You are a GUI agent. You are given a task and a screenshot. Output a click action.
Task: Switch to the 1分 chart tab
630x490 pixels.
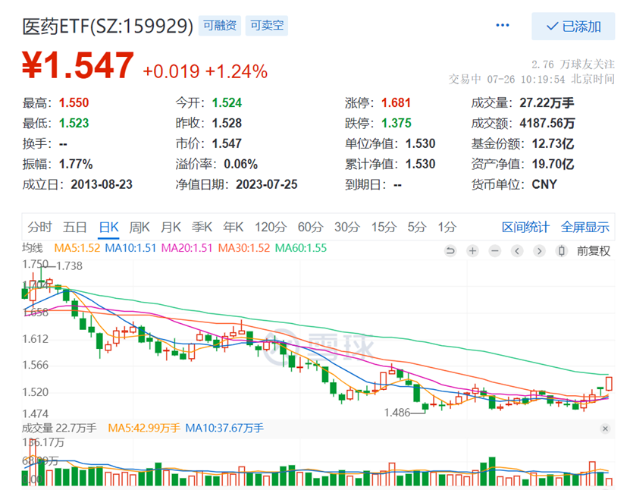[447, 227]
